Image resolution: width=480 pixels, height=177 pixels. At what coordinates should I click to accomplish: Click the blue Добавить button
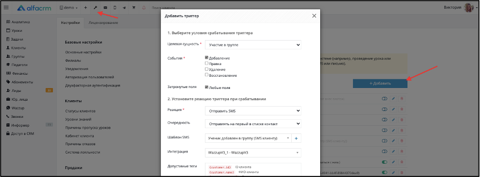[380, 83]
